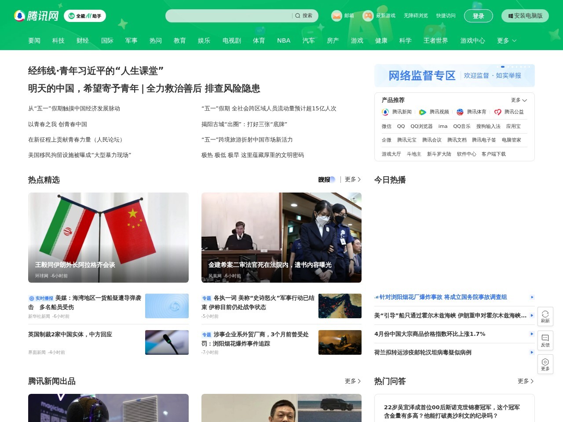Expand 产品推荐 更多 dropdown
The height and width of the screenshot is (422, 563).
(x=519, y=100)
